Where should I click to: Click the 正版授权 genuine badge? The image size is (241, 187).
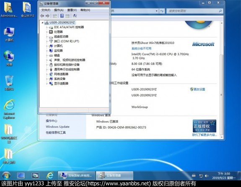205,126
